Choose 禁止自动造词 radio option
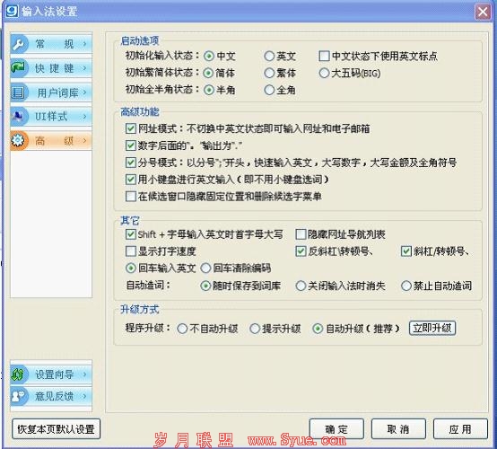This screenshot has height=449, width=497. [x=406, y=286]
